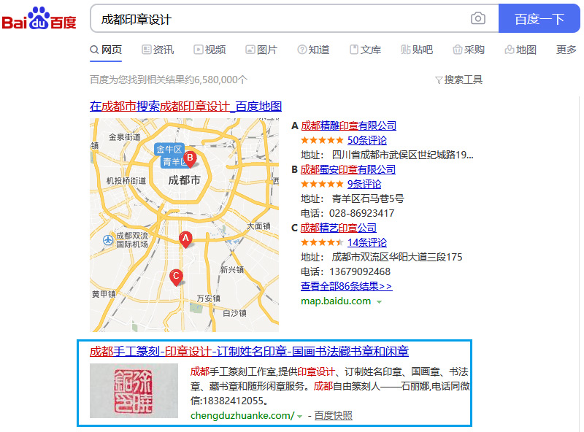Click the result count text 6,580,000个
584x432 pixels.
[x=220, y=80]
